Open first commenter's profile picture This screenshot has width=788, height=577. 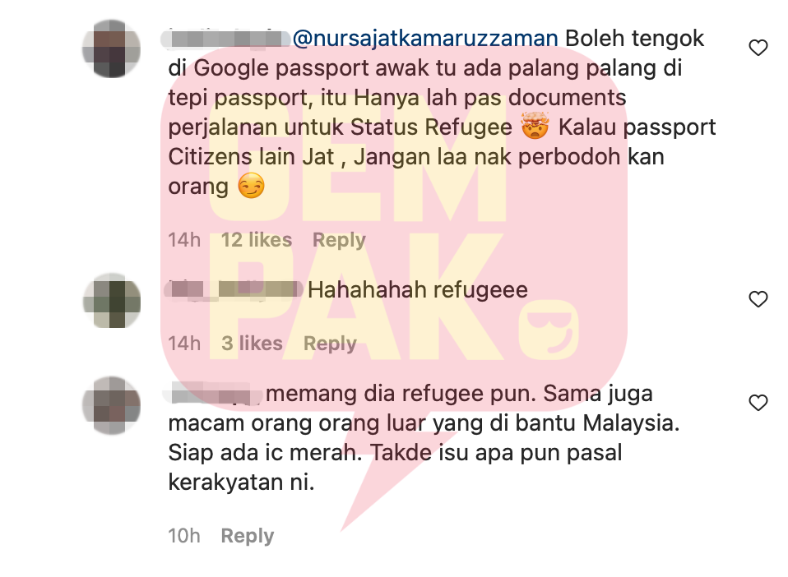click(x=111, y=48)
